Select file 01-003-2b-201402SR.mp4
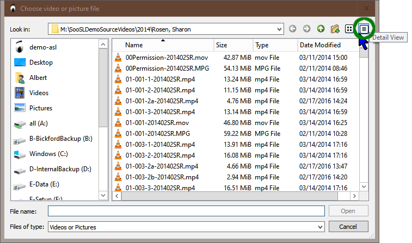Viewport: 412px width, 243px height. [162, 177]
